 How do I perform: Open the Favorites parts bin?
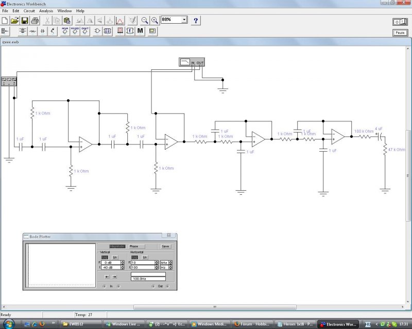[5, 31]
